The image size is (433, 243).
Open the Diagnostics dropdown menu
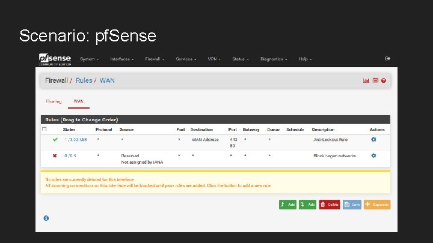click(274, 59)
